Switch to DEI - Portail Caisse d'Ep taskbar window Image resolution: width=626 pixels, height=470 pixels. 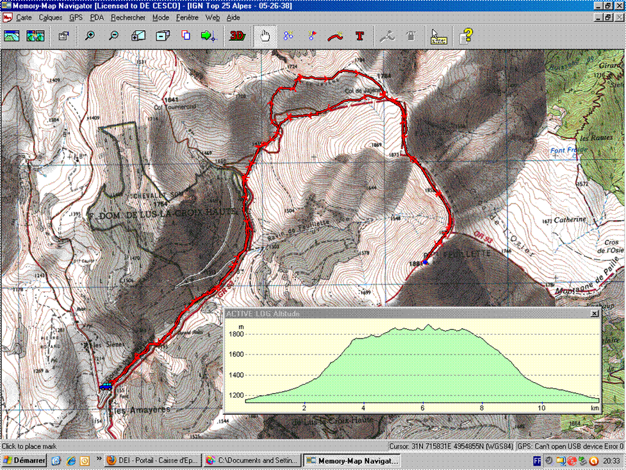pyautogui.click(x=154, y=461)
